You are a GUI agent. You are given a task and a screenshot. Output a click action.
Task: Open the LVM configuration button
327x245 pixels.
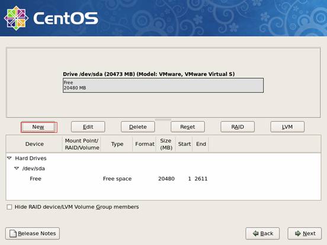point(287,127)
